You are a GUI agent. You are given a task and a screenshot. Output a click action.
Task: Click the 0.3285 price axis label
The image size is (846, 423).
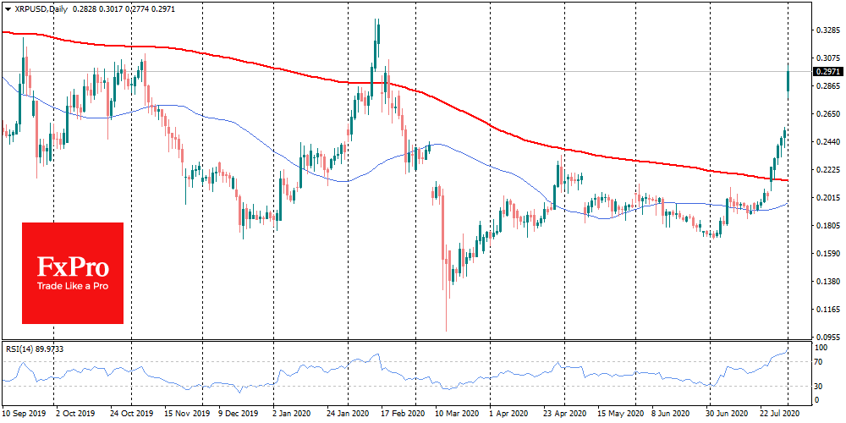pos(826,30)
